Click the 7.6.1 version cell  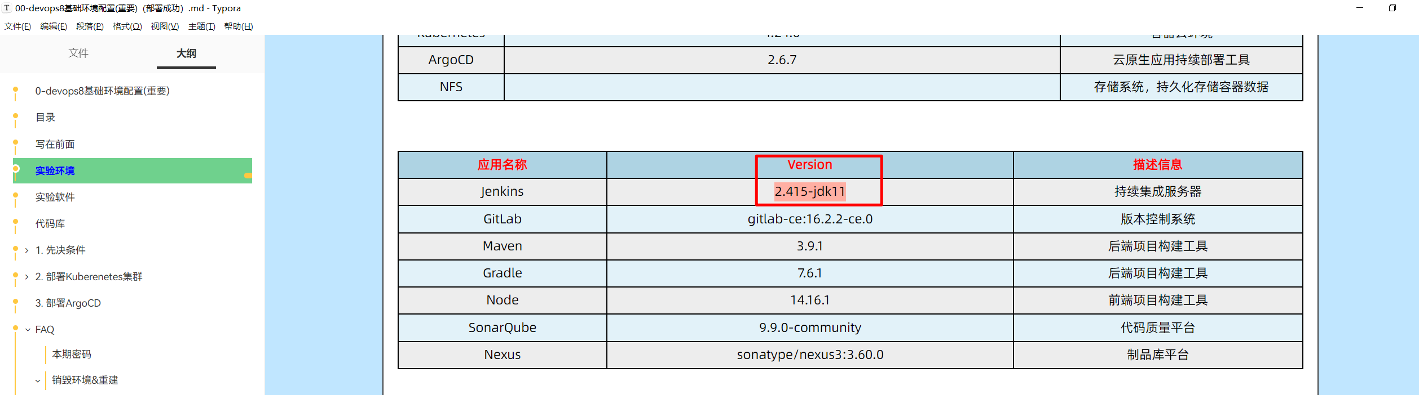(810, 273)
